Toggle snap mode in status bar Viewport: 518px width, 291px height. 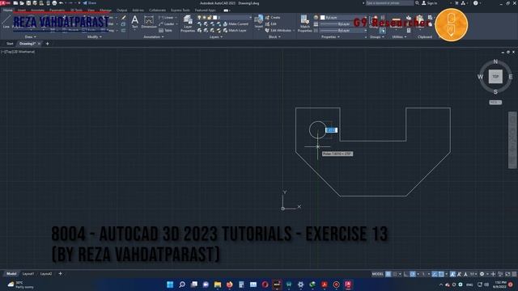point(395,274)
